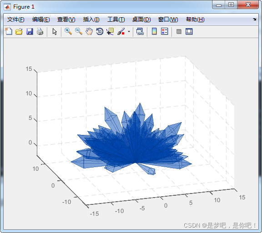Open the 文件(F) menu
Viewport: 262px width, 233px height.
coord(16,20)
